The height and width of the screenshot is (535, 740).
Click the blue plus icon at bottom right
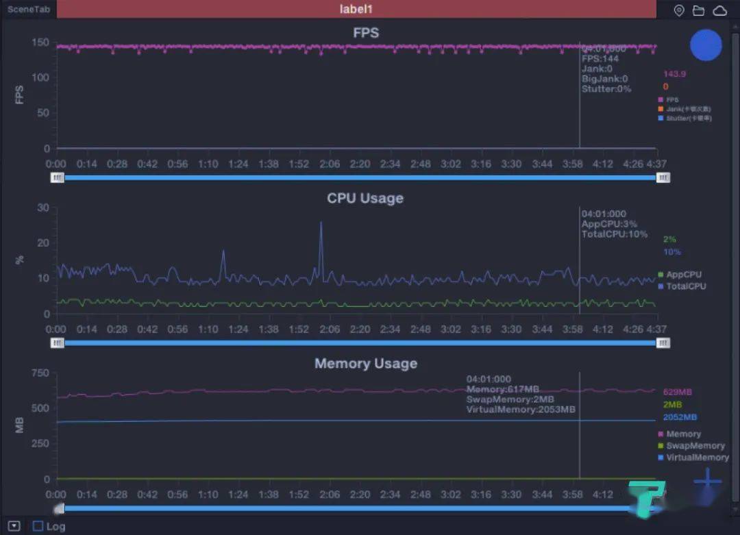pyautogui.click(x=707, y=481)
